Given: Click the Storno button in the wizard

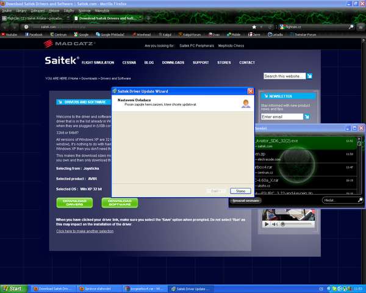Looking at the screenshot, I should pos(241,191).
